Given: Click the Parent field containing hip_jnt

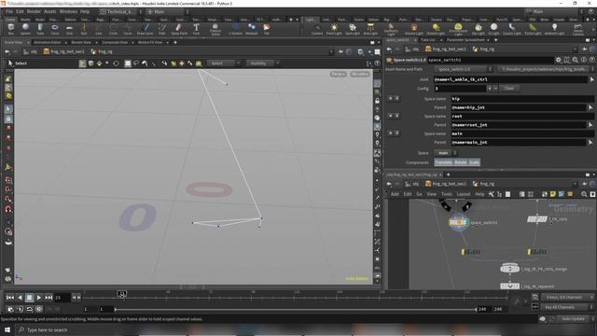Looking at the screenshot, I should click(x=518, y=107).
